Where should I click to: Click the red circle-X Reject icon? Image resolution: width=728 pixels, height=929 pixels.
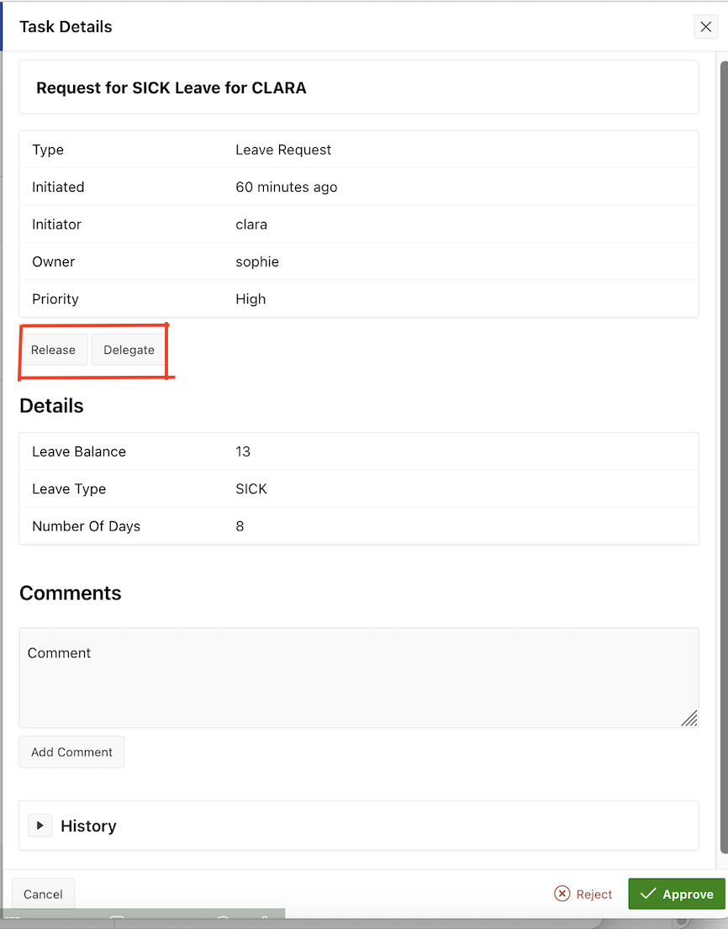pos(562,894)
